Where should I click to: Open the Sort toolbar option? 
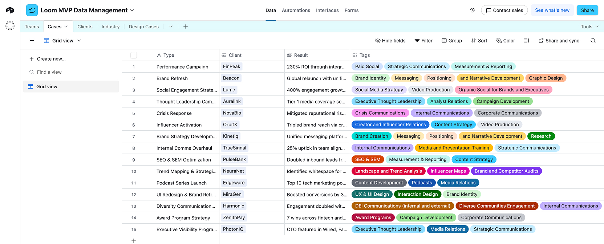(x=479, y=41)
